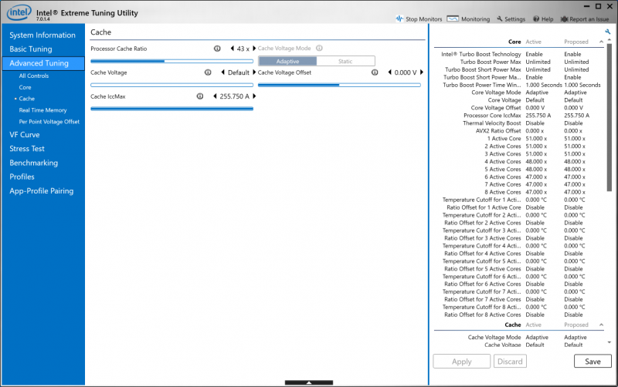Collapse the Core section in the right panel

click(x=601, y=42)
